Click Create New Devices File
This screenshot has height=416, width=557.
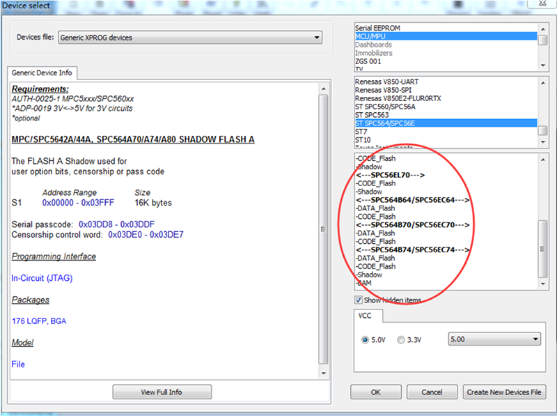tap(505, 392)
